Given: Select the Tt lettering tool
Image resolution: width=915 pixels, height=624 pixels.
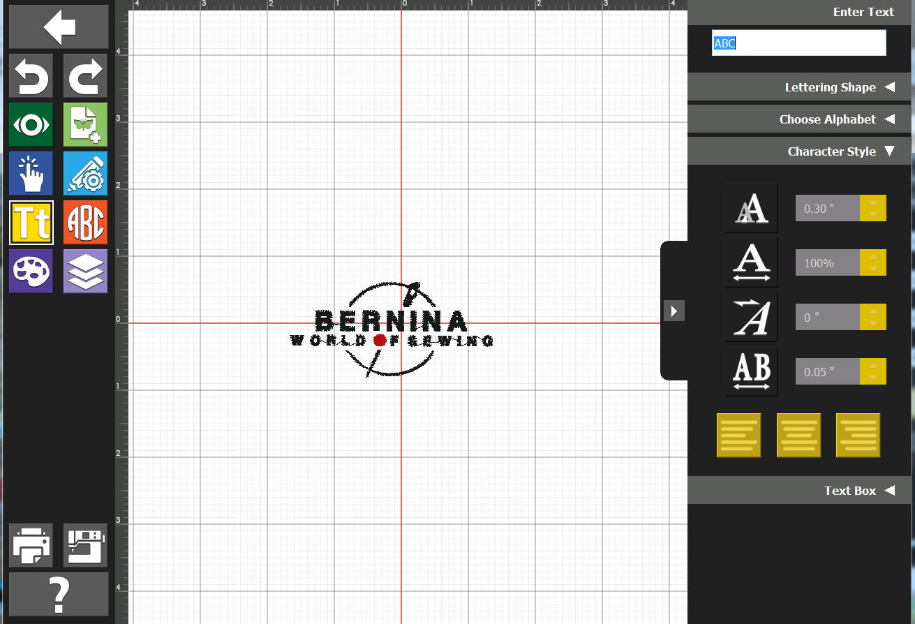Looking at the screenshot, I should (x=31, y=223).
